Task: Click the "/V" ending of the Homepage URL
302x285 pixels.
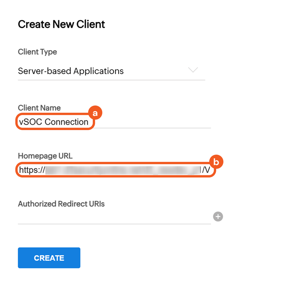Action: 206,170
